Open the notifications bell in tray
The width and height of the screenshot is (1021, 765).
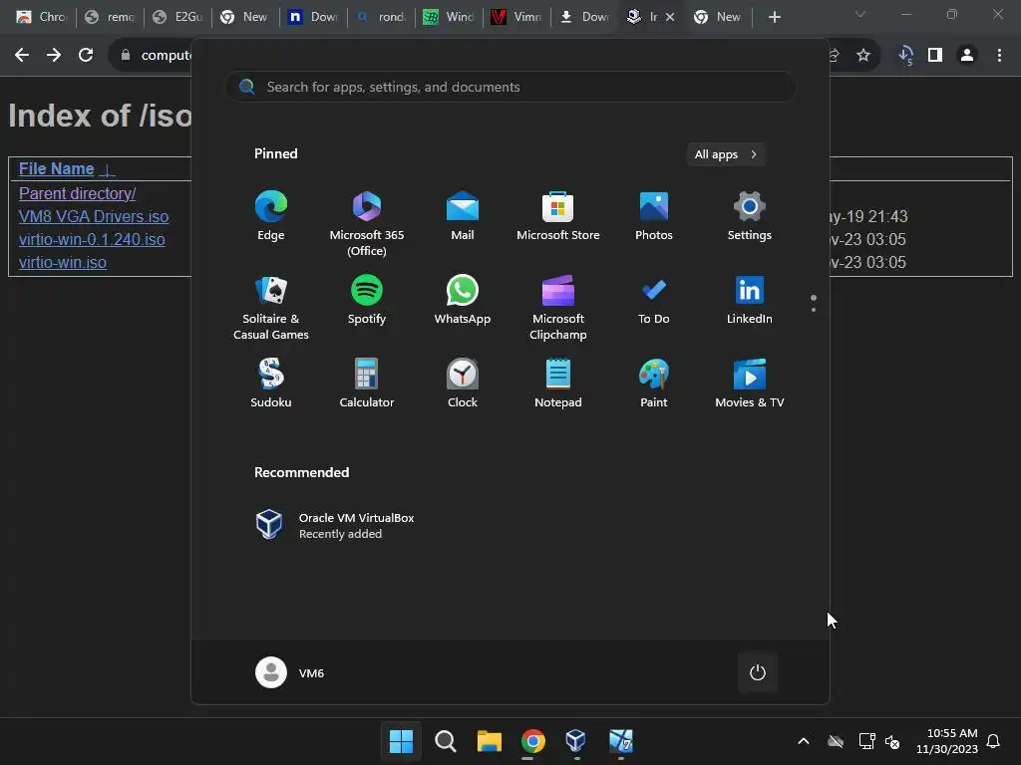tap(993, 741)
